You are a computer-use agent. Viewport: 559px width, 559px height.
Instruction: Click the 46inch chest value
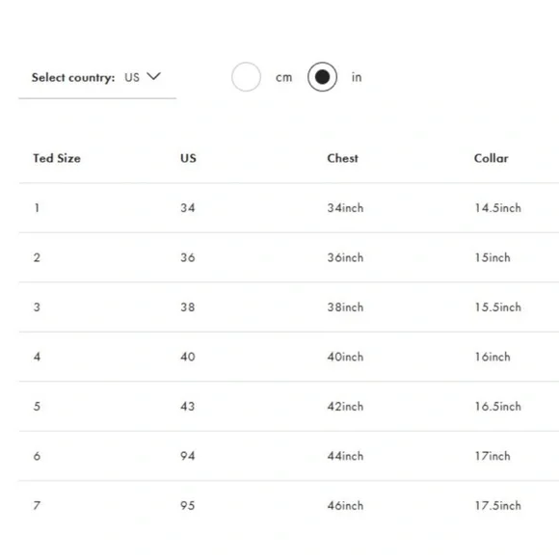pyautogui.click(x=345, y=505)
